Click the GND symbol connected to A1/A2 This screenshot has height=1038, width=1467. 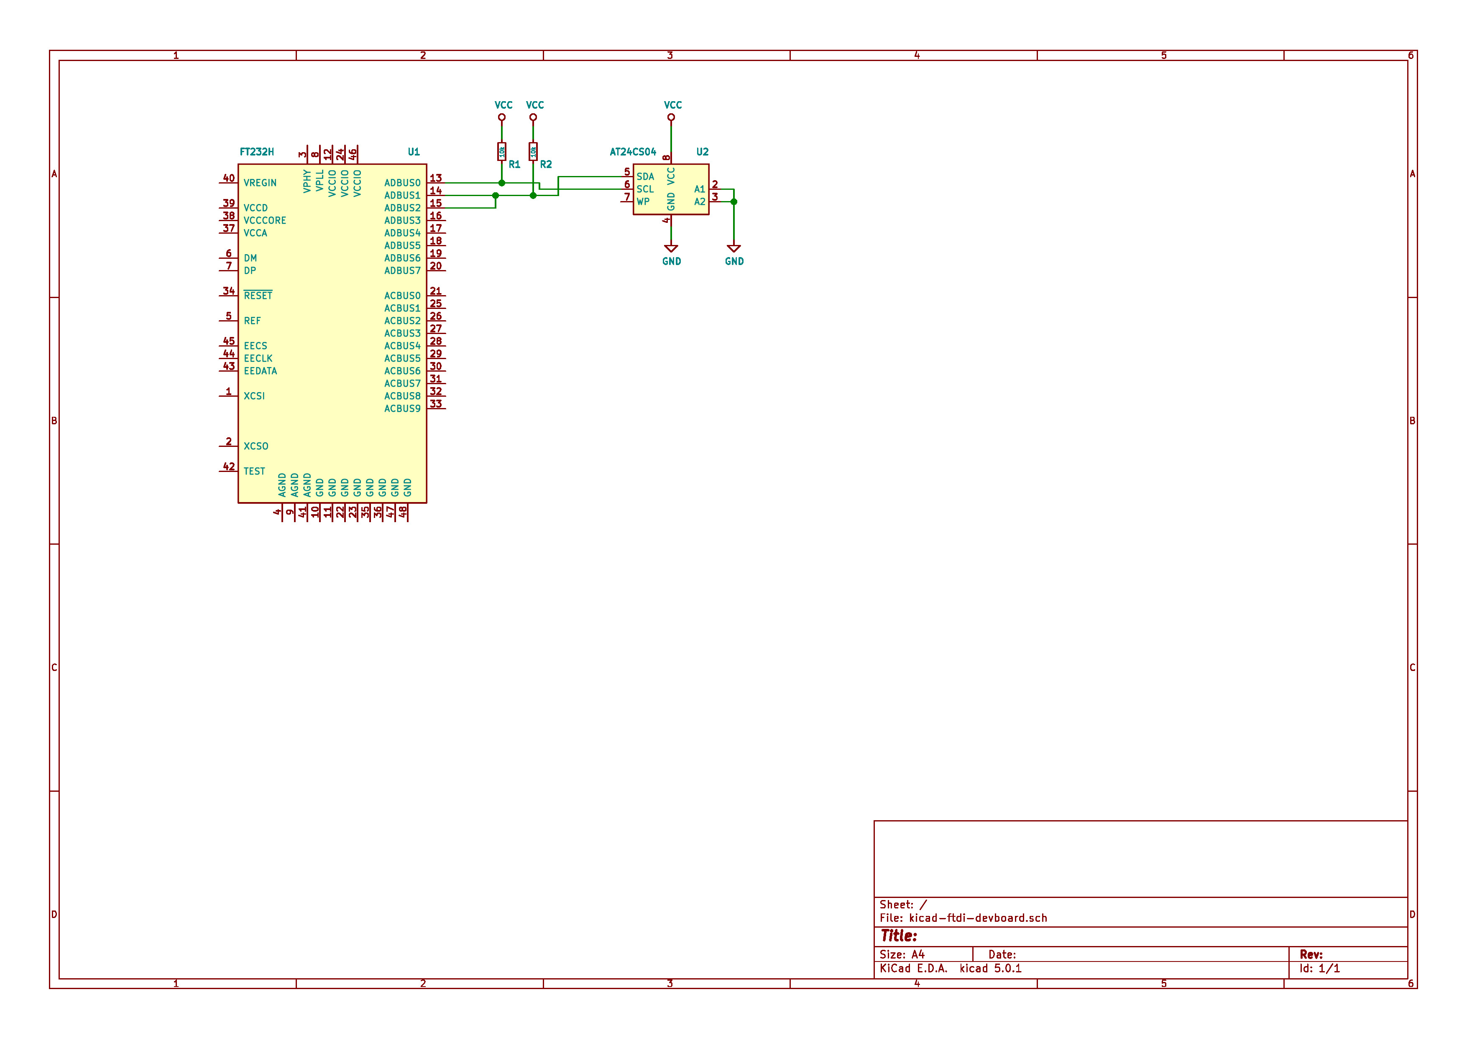(x=733, y=249)
